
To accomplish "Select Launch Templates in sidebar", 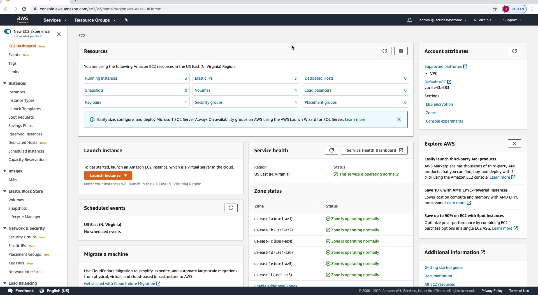I will (24, 109).
